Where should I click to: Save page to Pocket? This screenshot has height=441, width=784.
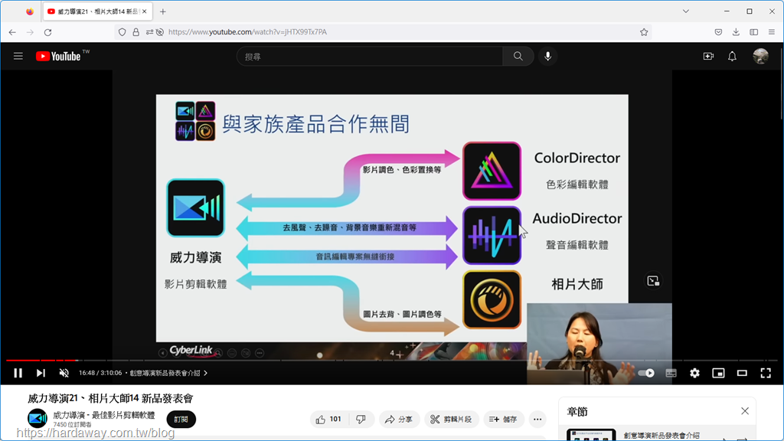(x=718, y=32)
